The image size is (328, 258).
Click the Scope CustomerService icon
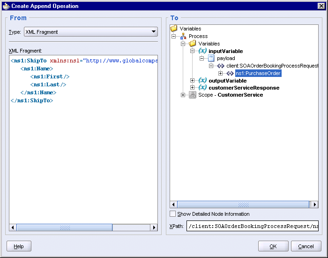tap(193, 95)
